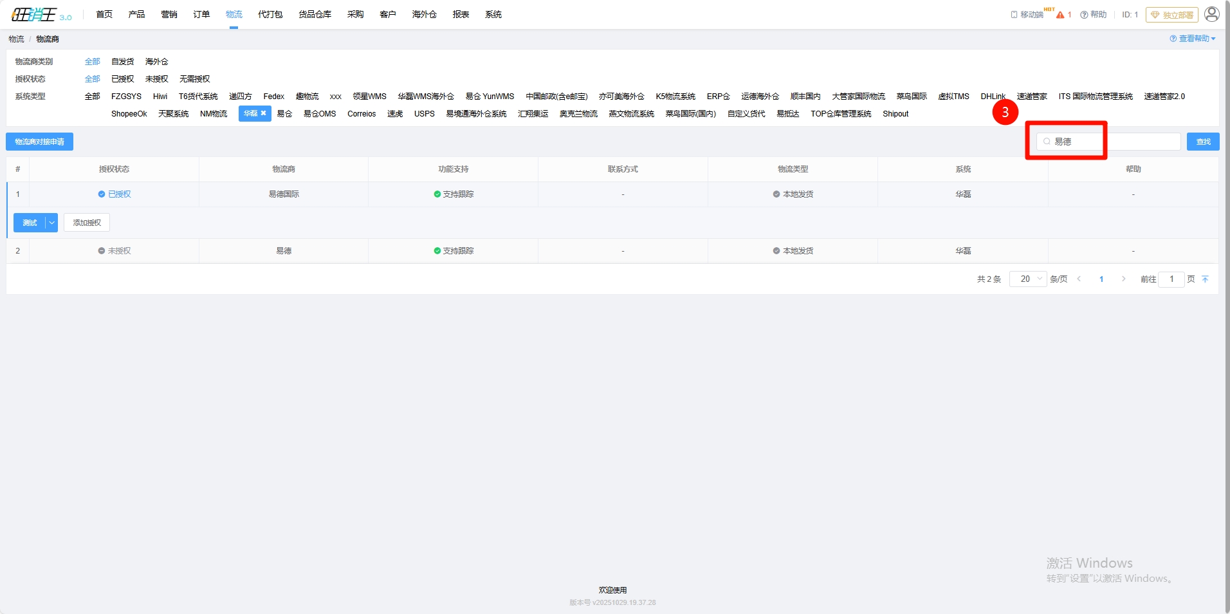Open the user avatar account icon
Screen dimensions: 1230x614
pyautogui.click(x=1211, y=14)
